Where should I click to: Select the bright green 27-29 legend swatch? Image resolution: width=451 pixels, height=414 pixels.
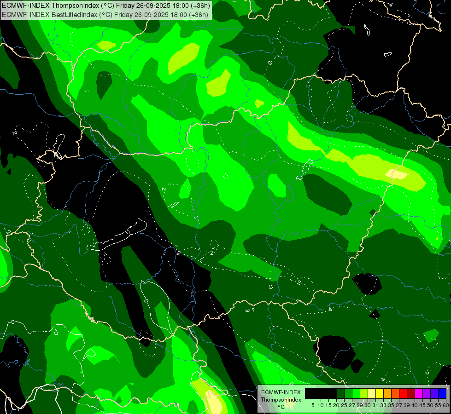pyautogui.click(x=356, y=393)
